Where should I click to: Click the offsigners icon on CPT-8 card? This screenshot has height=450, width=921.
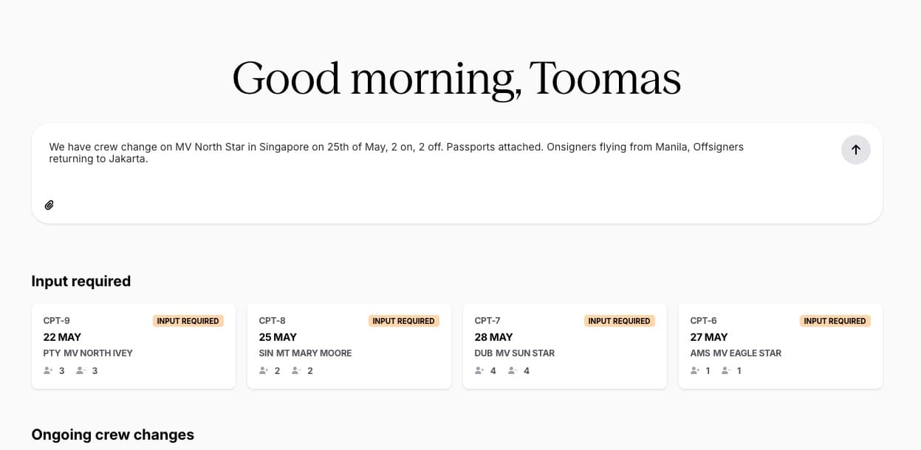tap(297, 370)
